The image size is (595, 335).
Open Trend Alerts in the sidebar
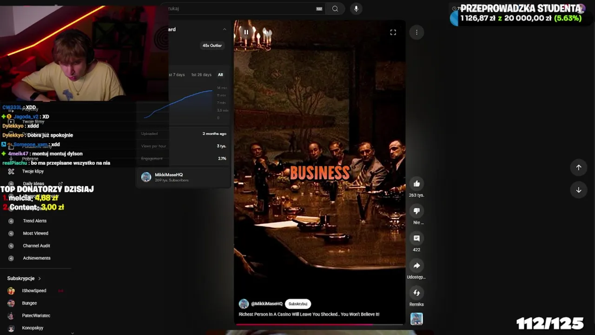tap(35, 221)
